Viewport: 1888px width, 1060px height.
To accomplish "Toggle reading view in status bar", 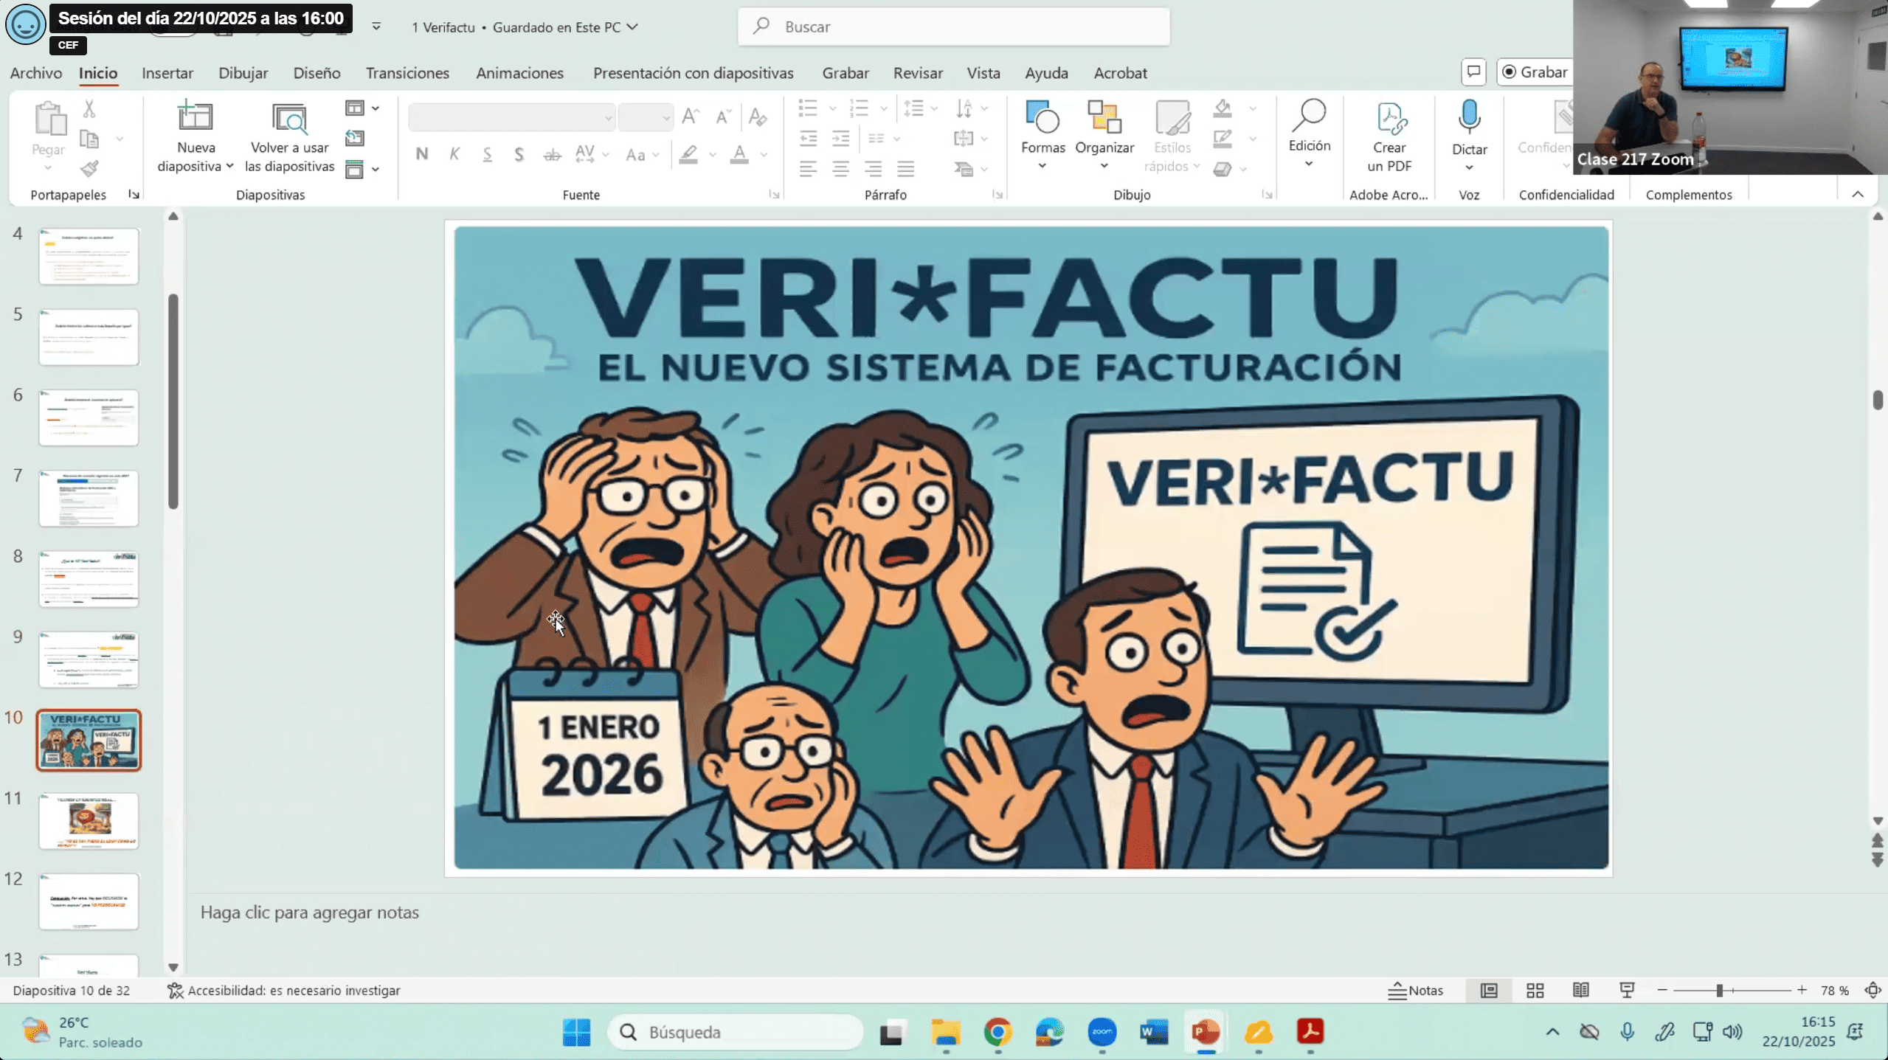I will (1580, 990).
